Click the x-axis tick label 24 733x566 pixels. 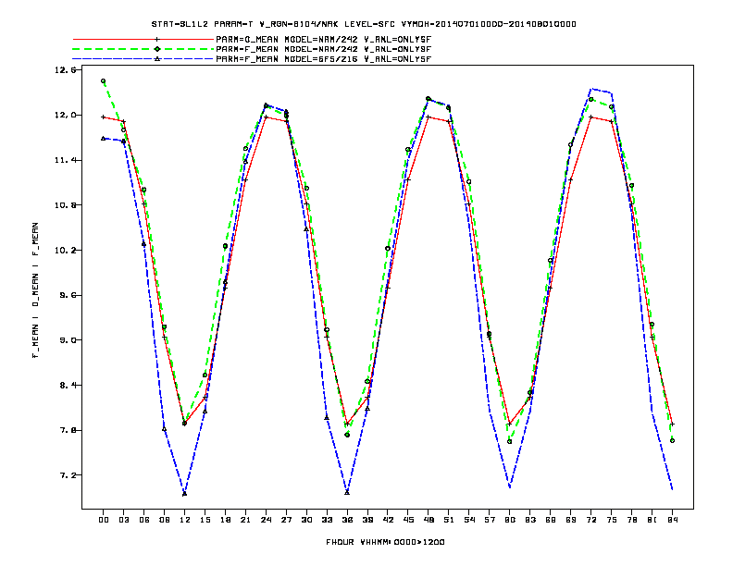(266, 520)
